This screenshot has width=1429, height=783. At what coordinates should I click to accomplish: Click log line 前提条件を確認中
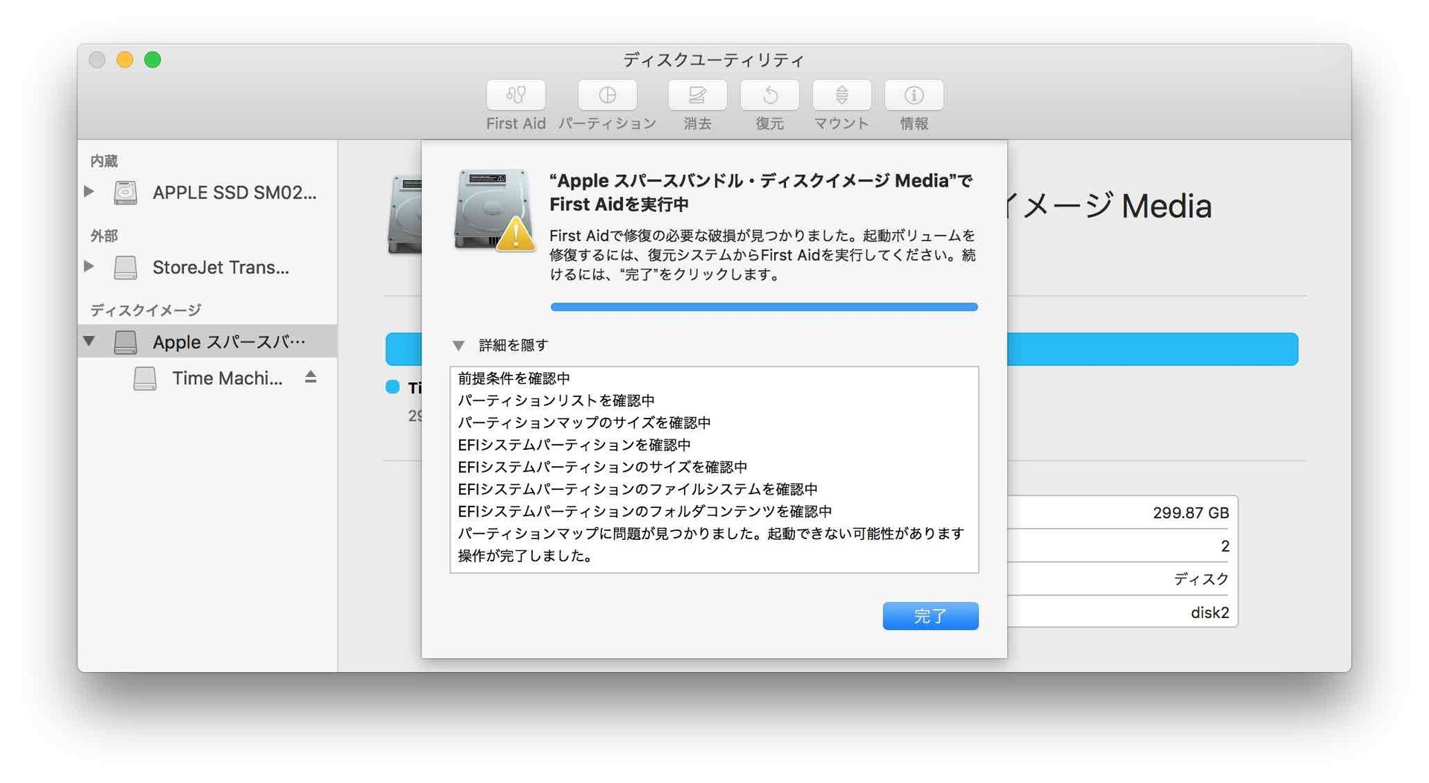[514, 378]
